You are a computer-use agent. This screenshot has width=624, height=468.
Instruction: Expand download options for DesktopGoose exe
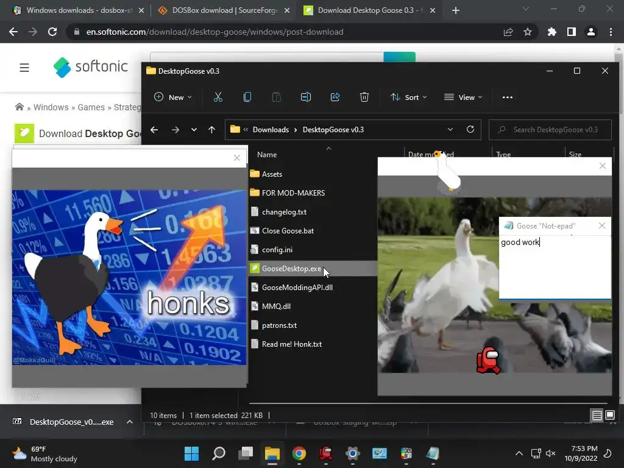click(130, 422)
